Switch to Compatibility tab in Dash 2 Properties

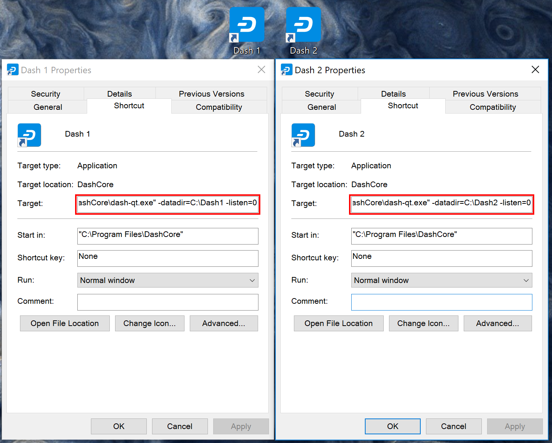pos(492,107)
